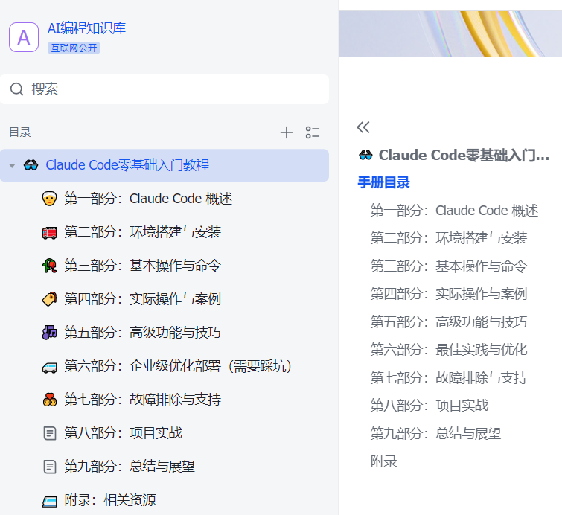The image size is (562, 515).
Task: Click the document icon for 第九部分
Action: coord(49,467)
